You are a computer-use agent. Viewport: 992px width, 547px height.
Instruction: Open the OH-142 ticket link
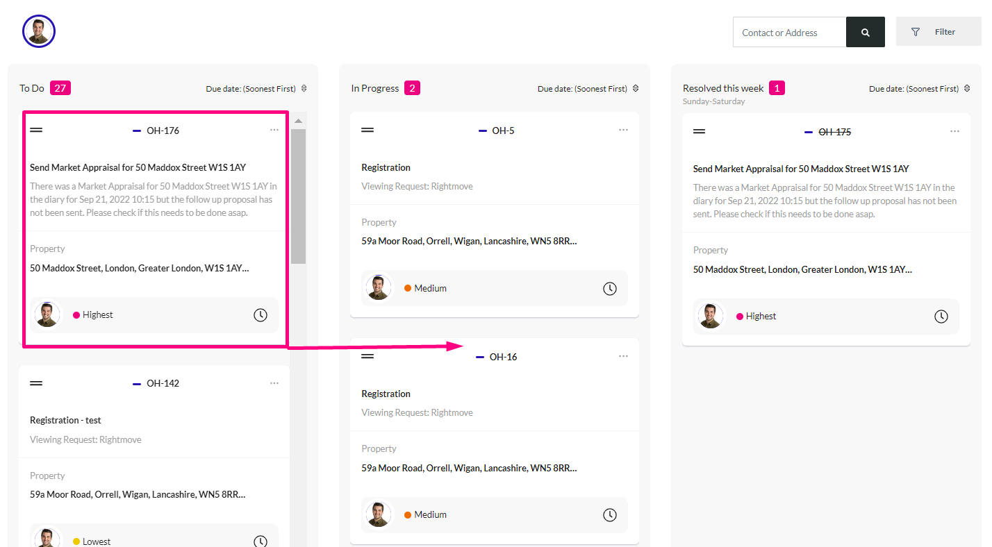pyautogui.click(x=163, y=383)
